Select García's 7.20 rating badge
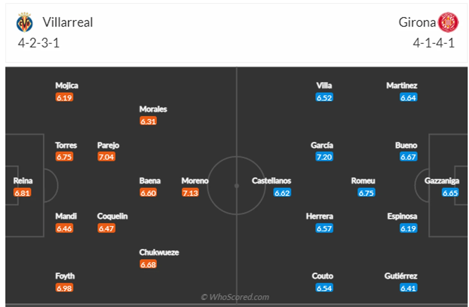This screenshot has height=307, width=469. coord(324,157)
